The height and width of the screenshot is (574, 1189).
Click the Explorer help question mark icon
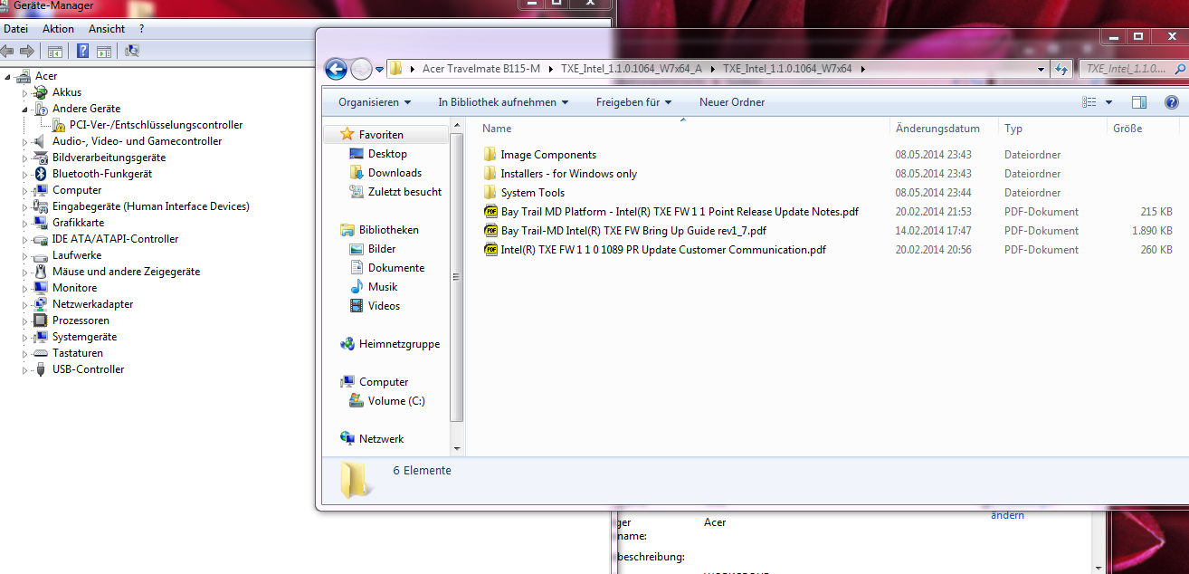pos(1171,102)
